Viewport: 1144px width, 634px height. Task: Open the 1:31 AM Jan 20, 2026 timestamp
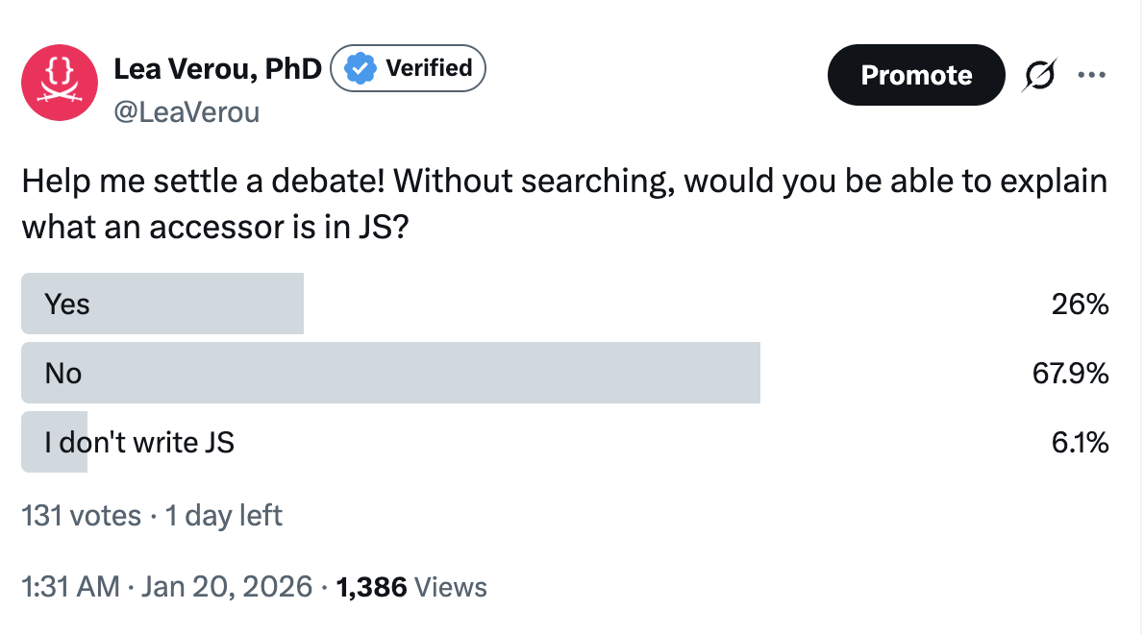166,586
